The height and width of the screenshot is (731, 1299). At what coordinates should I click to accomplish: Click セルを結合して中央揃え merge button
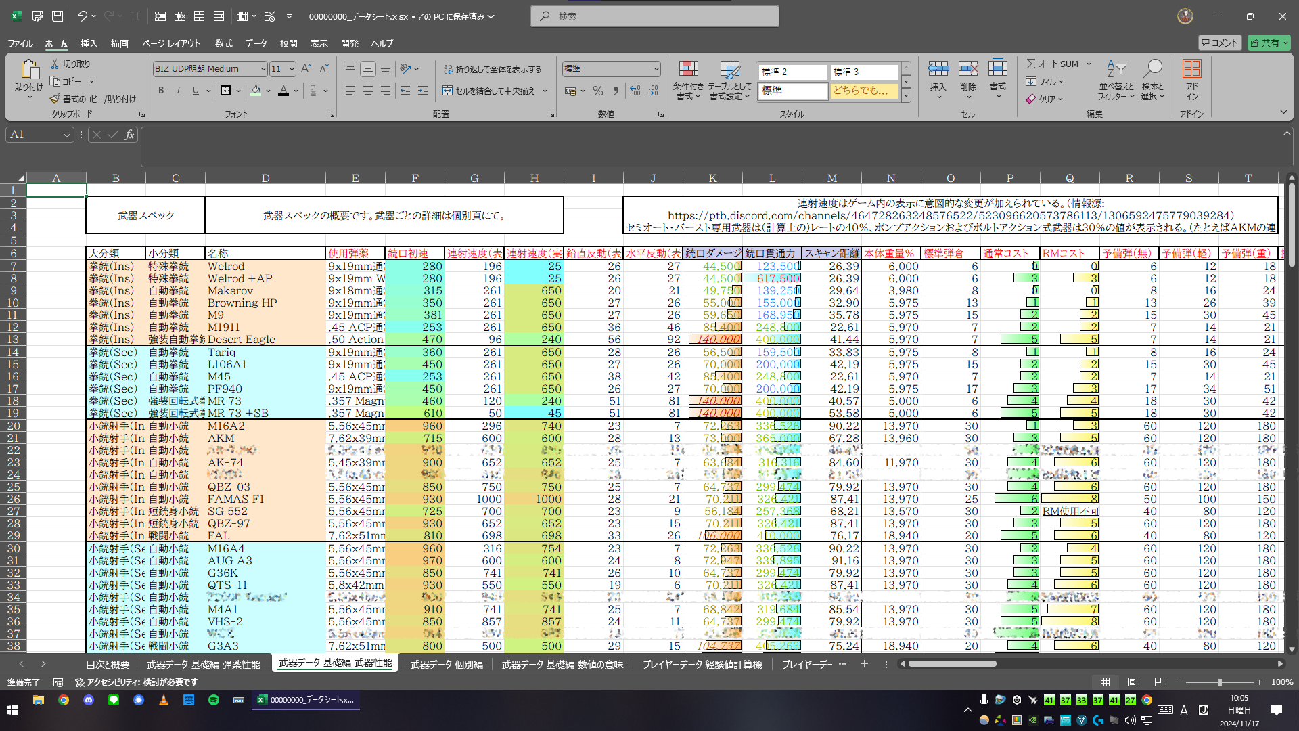(x=488, y=91)
